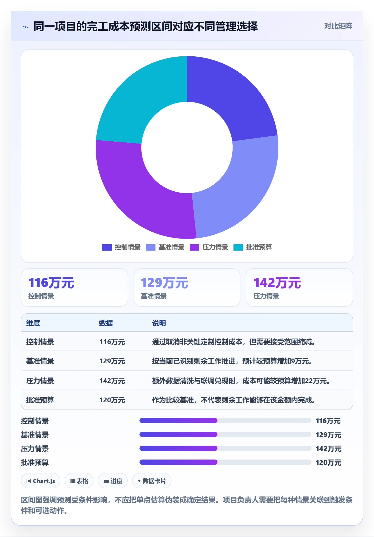Open the 116万元 控制情景 data card
This screenshot has width=374, height=537.
pyautogui.click(x=75, y=287)
